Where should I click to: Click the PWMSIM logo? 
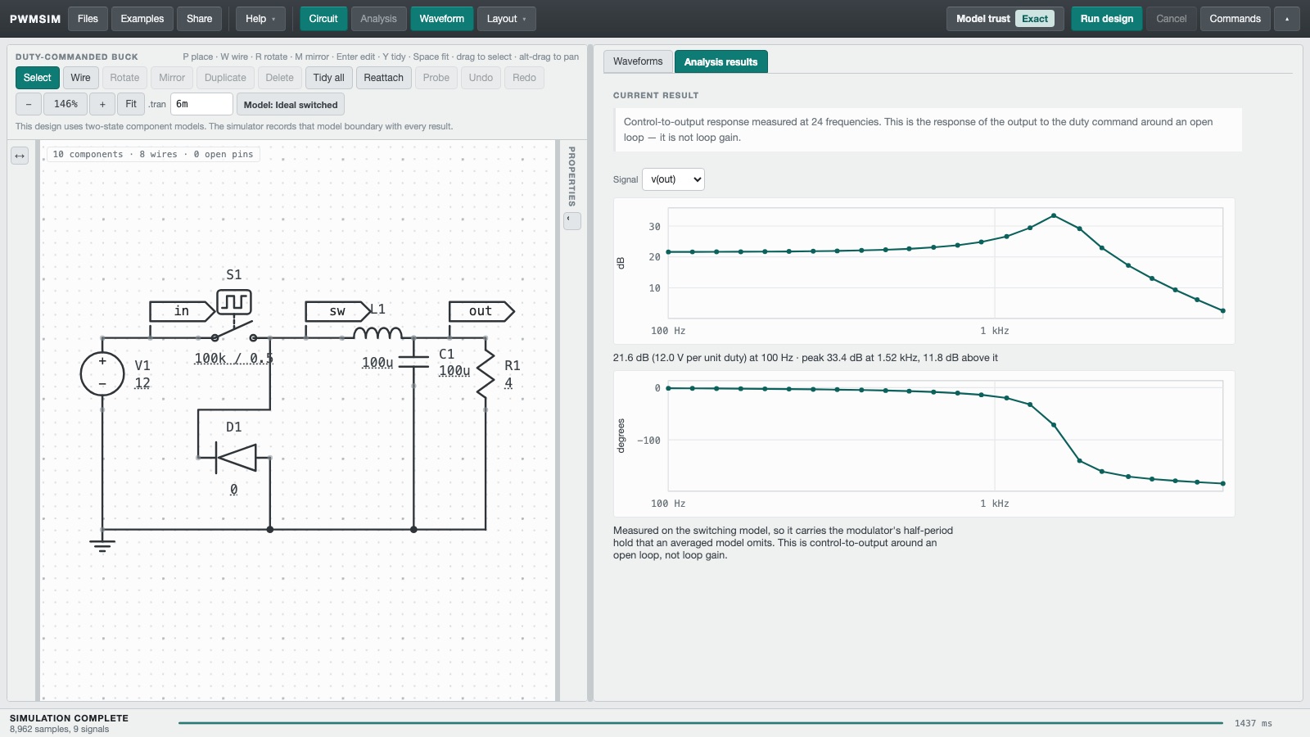[x=35, y=19]
